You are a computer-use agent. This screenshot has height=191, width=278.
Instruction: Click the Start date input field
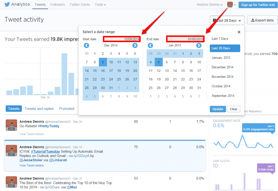(122, 39)
